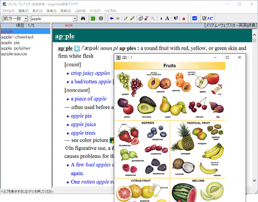Image resolution: width=258 pixels, height=202 pixels.
Task: Click the red apple tab label above entry
Action: pyautogui.click(x=68, y=25)
